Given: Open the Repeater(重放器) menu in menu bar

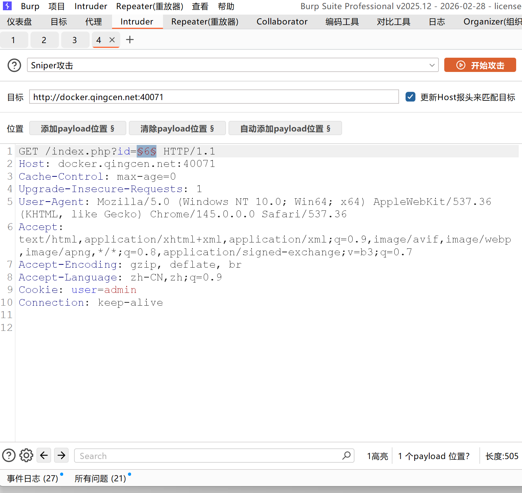Looking at the screenshot, I should coord(150,6).
